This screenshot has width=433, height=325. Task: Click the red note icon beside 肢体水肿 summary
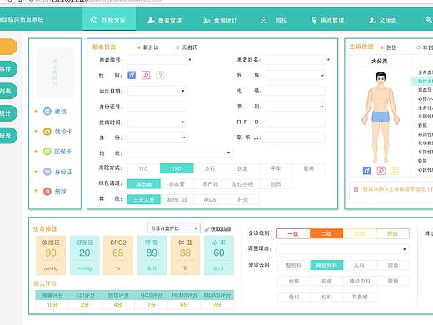[x=356, y=189]
